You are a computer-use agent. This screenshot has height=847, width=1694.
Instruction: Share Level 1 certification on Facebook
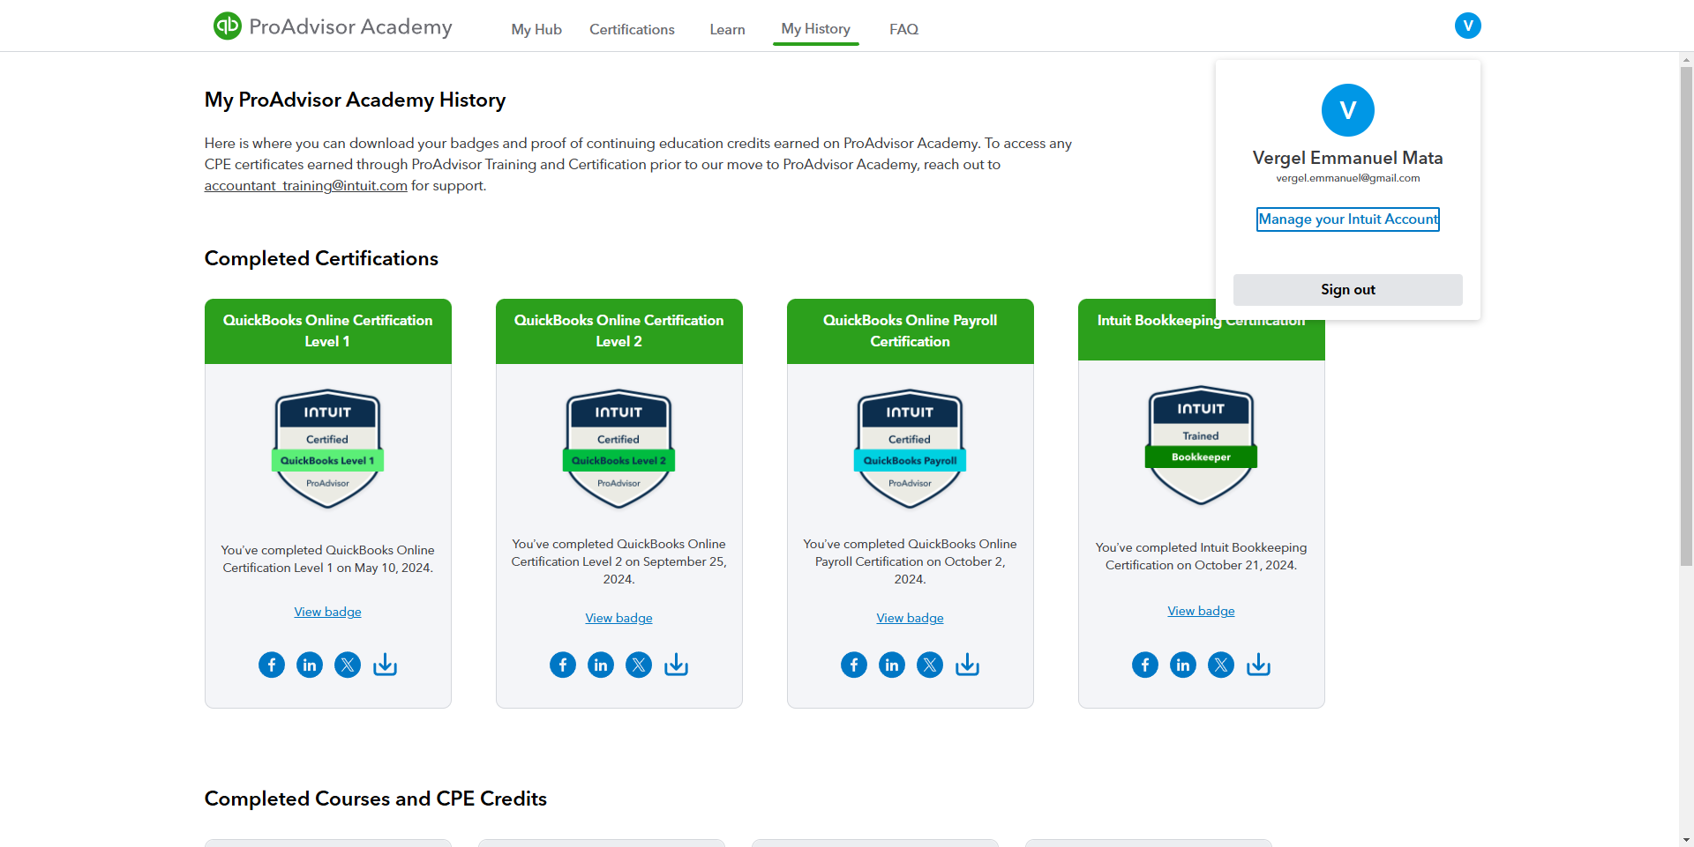(272, 665)
